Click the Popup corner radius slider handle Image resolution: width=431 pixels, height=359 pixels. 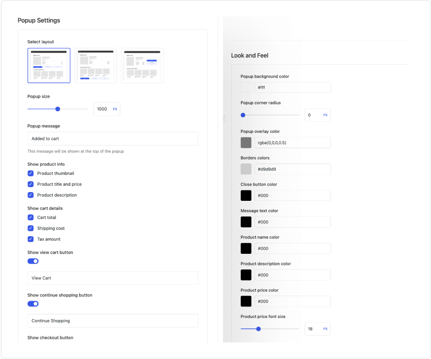(x=243, y=115)
